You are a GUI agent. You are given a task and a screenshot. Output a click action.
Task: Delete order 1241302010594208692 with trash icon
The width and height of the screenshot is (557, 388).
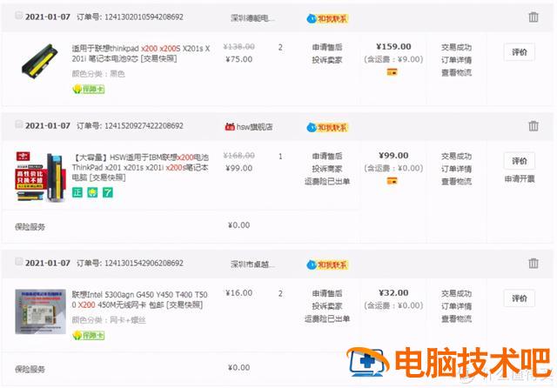(534, 17)
